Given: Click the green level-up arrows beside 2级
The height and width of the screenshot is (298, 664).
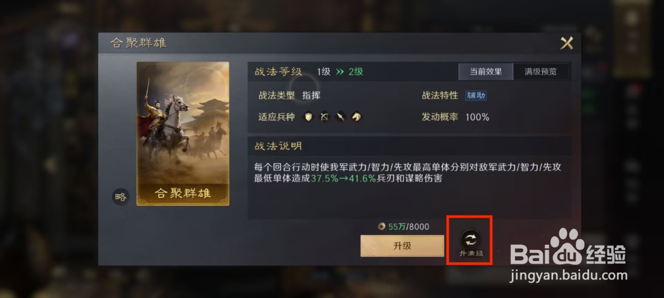Looking at the screenshot, I should click(340, 72).
